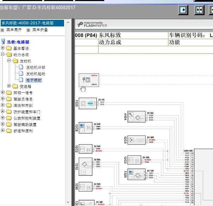Click the 动力总成 header cell in document
The width and height of the screenshot is (213, 206).
point(133,42)
